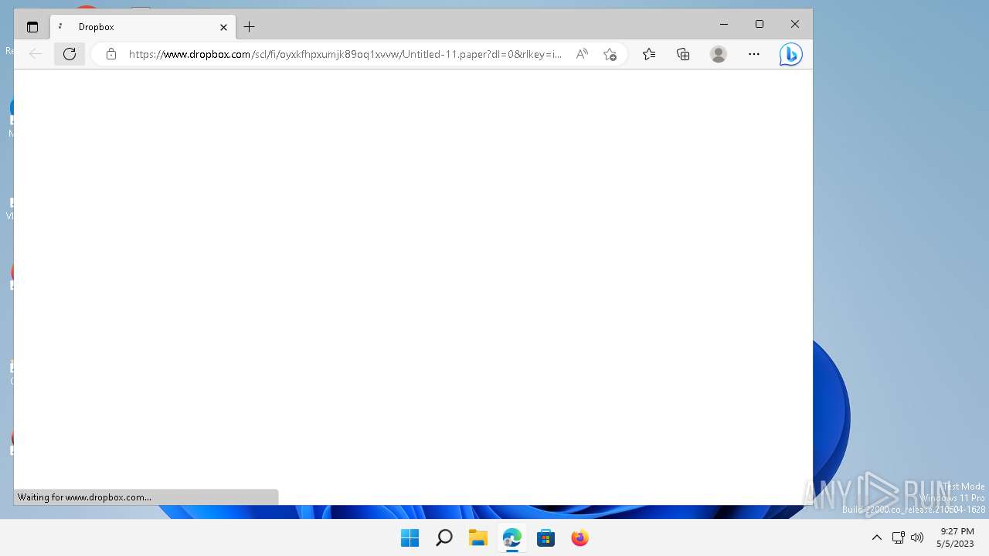This screenshot has width=989, height=556.
Task: Open volume speaker tray icon
Action: 917,537
